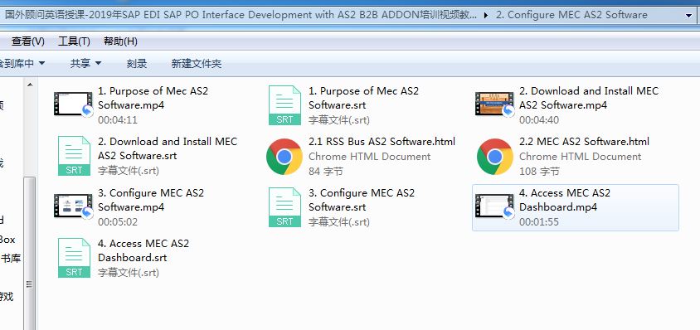
Task: Click the navigation pane scroll up arrow
Action: point(30,85)
